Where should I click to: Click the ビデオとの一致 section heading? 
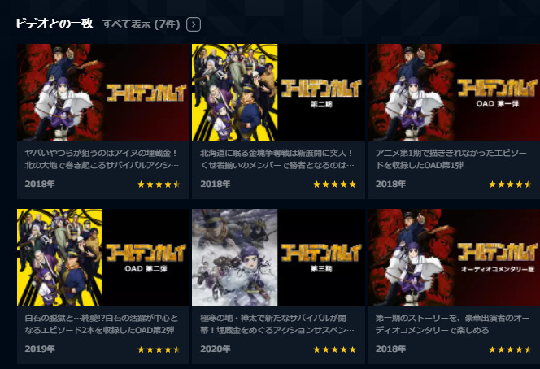[x=54, y=24]
